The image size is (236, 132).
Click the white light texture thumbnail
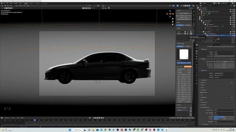(184, 54)
